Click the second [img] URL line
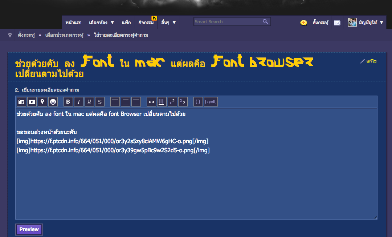 [113, 150]
